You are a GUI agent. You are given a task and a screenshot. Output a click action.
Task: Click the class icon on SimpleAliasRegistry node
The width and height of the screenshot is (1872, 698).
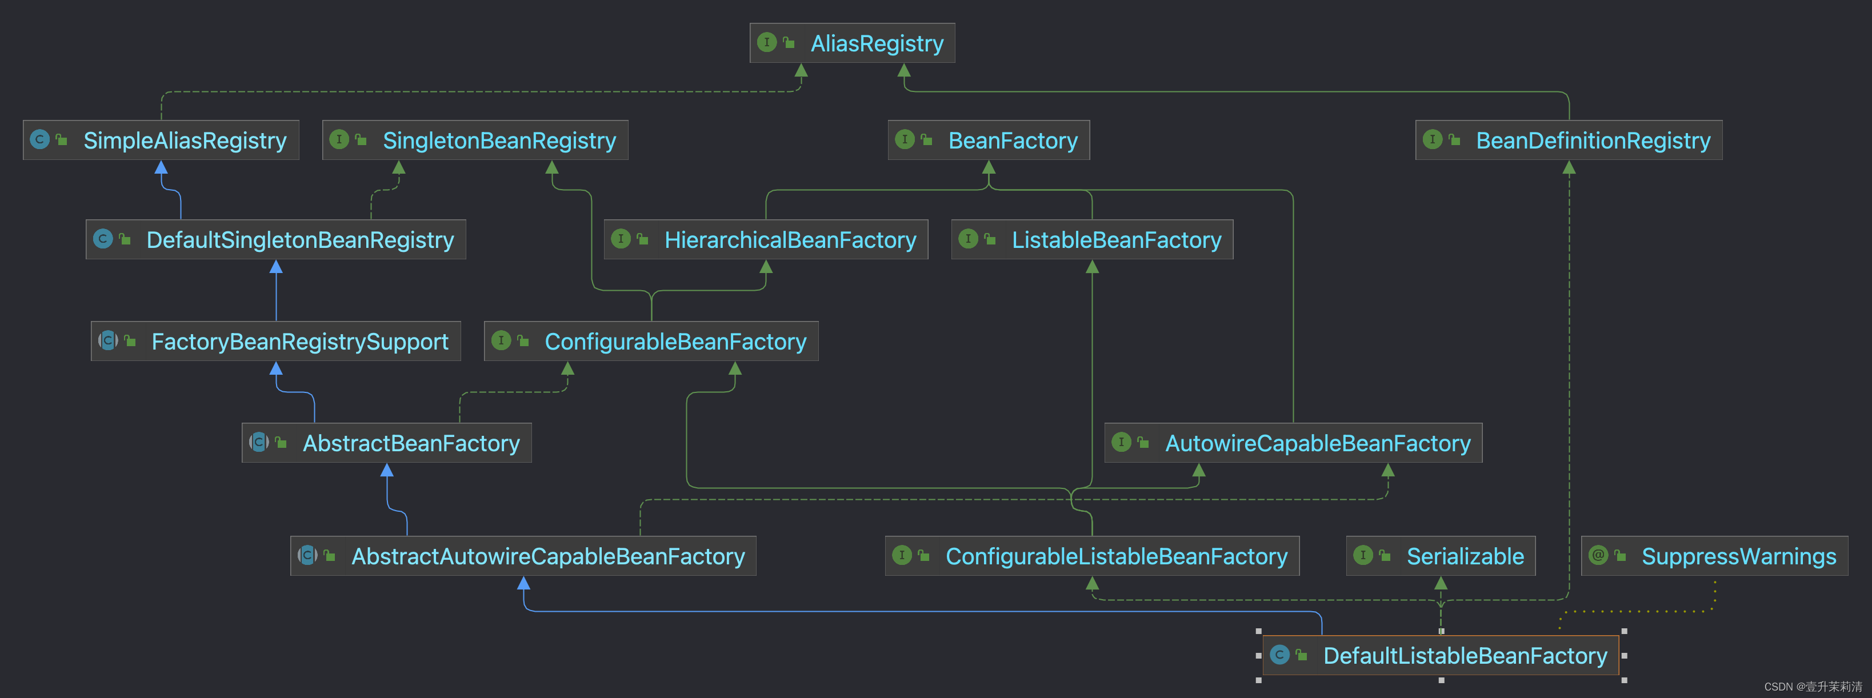(x=39, y=139)
